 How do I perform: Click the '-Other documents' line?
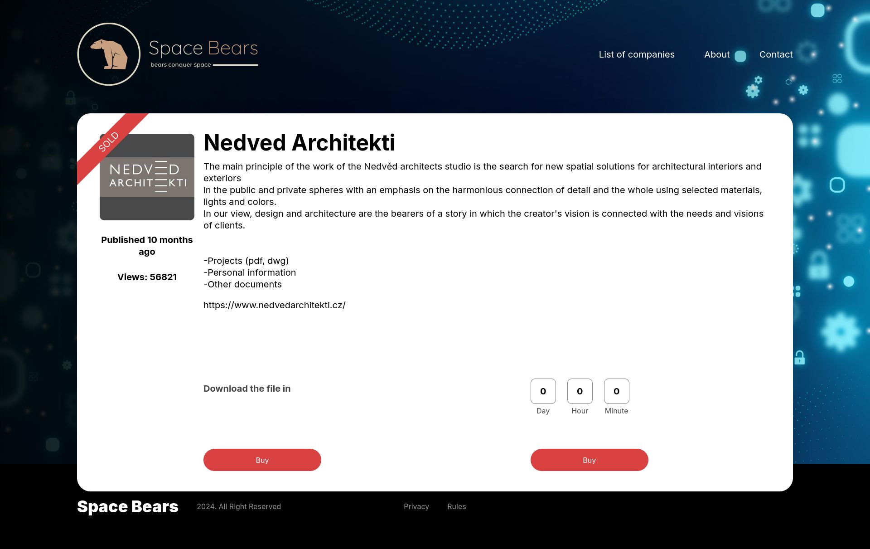coord(242,284)
